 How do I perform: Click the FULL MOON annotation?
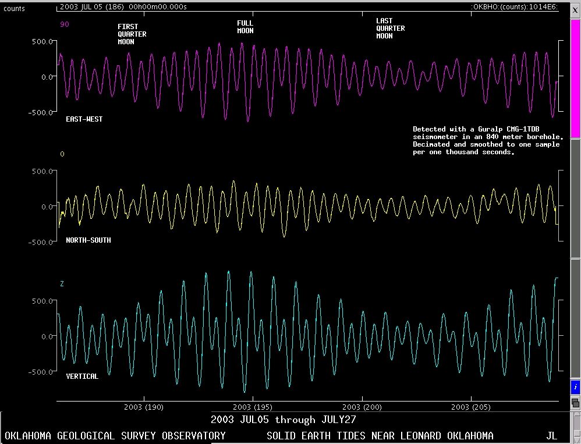pos(245,27)
